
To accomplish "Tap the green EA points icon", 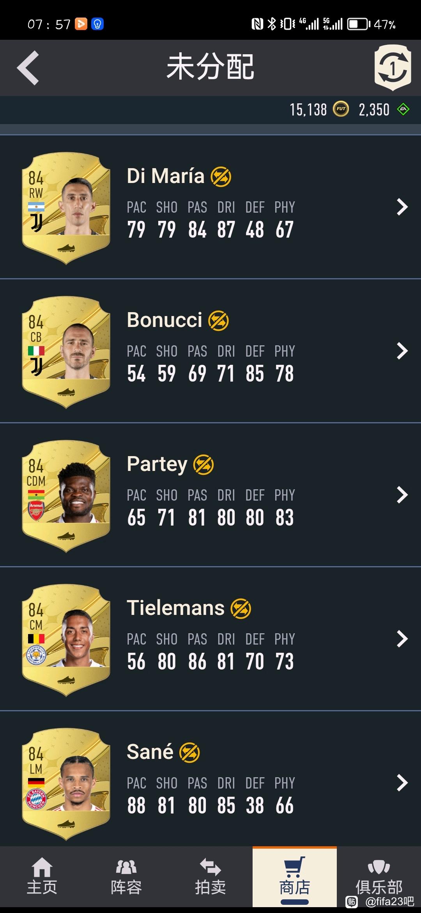I will (x=403, y=110).
